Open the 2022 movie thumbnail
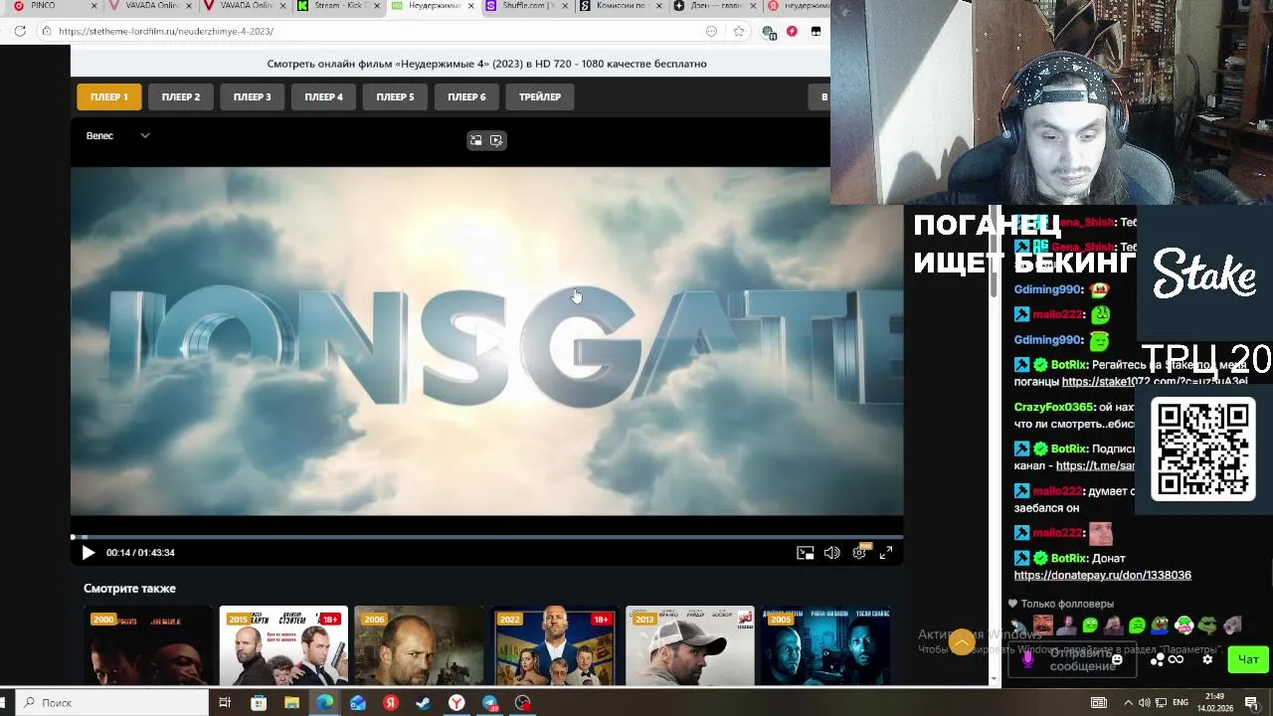The height and width of the screenshot is (716, 1273). tap(554, 646)
